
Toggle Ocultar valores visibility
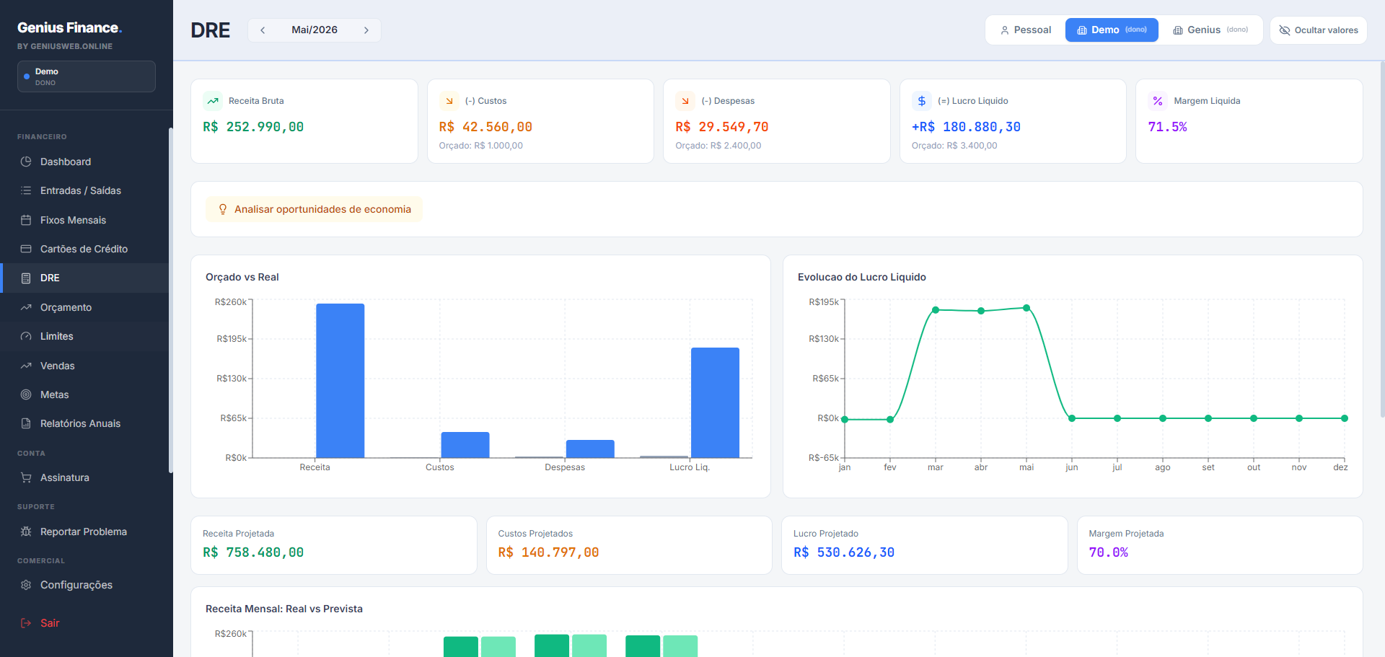(x=1319, y=30)
